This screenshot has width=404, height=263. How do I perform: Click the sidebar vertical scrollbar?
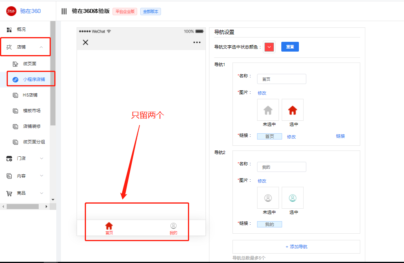pyautogui.click(x=53, y=73)
